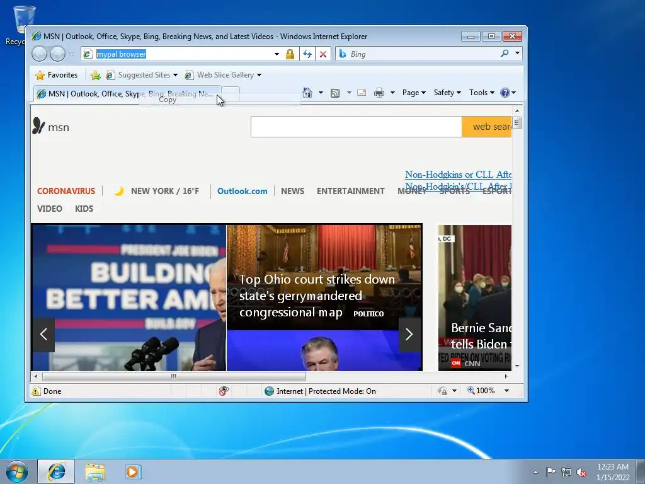Expand the zoom level dropdown arrow
The height and width of the screenshot is (484, 645).
coord(507,391)
